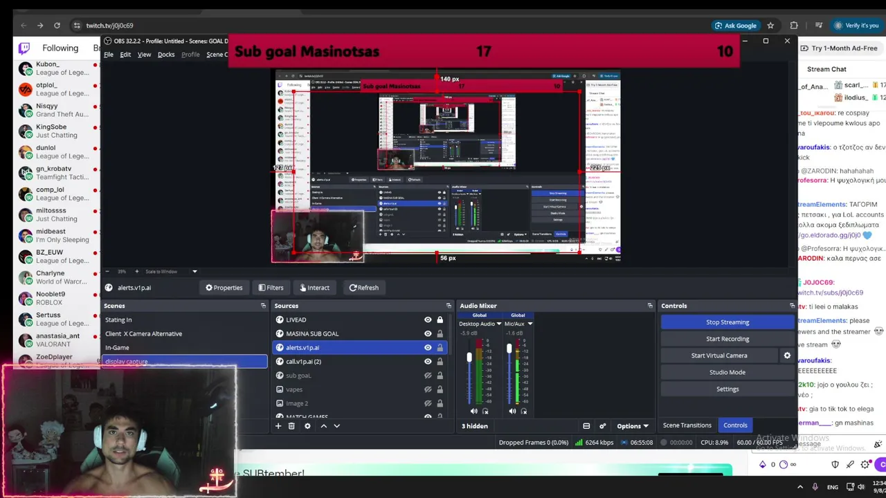This screenshot has width=886, height=498.
Task: Open Filters for the selected source
Action: click(x=271, y=288)
